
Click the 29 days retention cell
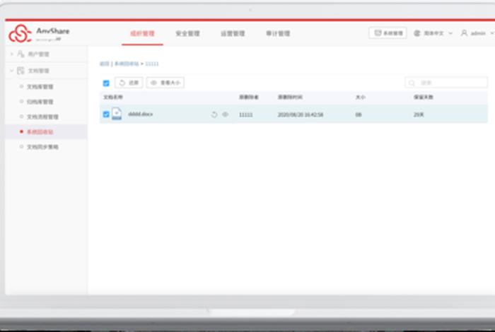pyautogui.click(x=419, y=114)
